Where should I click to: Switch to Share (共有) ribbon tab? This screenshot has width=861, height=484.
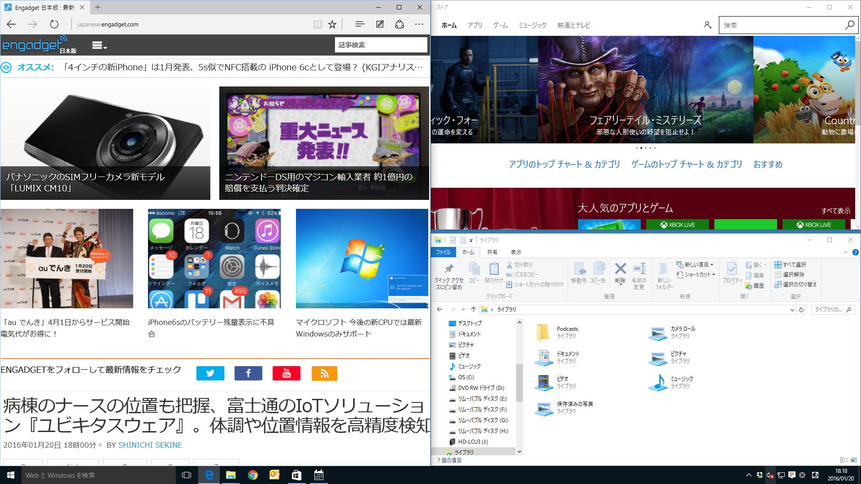[492, 252]
